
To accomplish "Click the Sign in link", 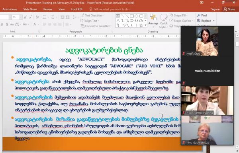I will [x=215, y=9].
